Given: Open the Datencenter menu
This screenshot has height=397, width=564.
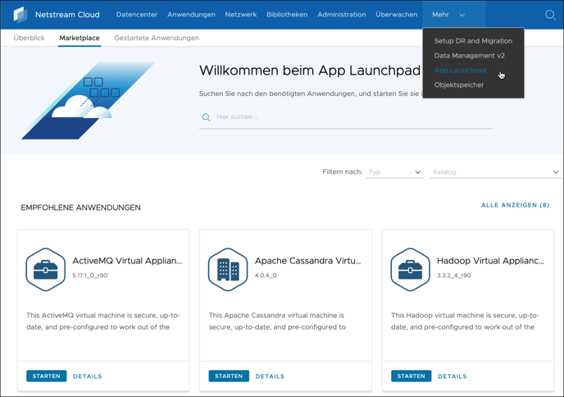Looking at the screenshot, I should 137,15.
